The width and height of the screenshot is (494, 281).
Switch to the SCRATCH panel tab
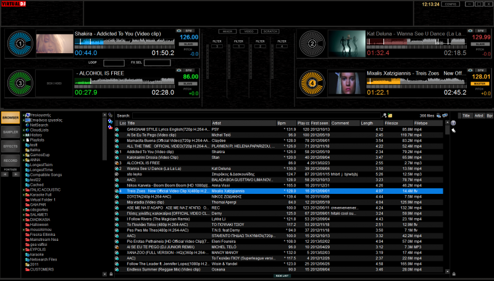270,31
